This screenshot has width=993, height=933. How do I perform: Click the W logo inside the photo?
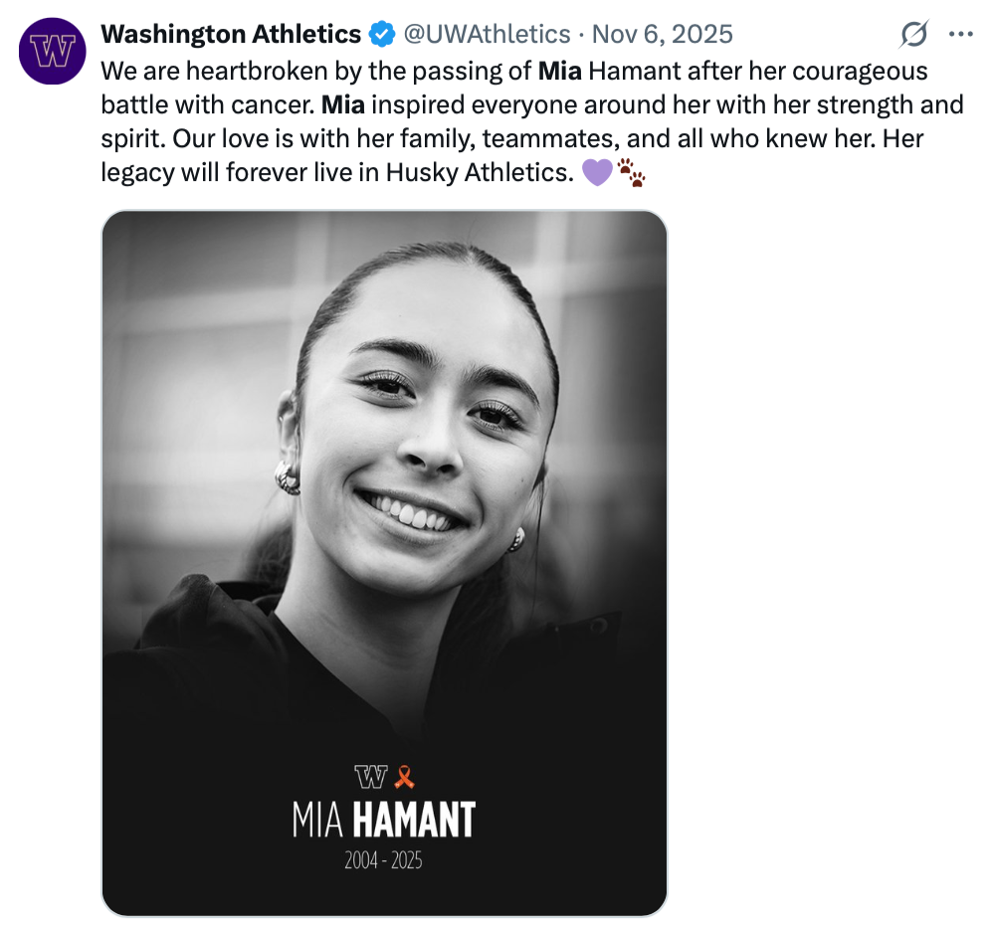(370, 776)
